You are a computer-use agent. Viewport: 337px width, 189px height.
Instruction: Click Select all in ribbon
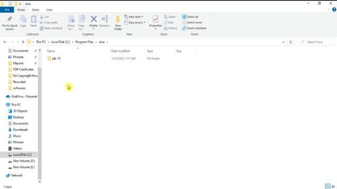[x=190, y=17]
